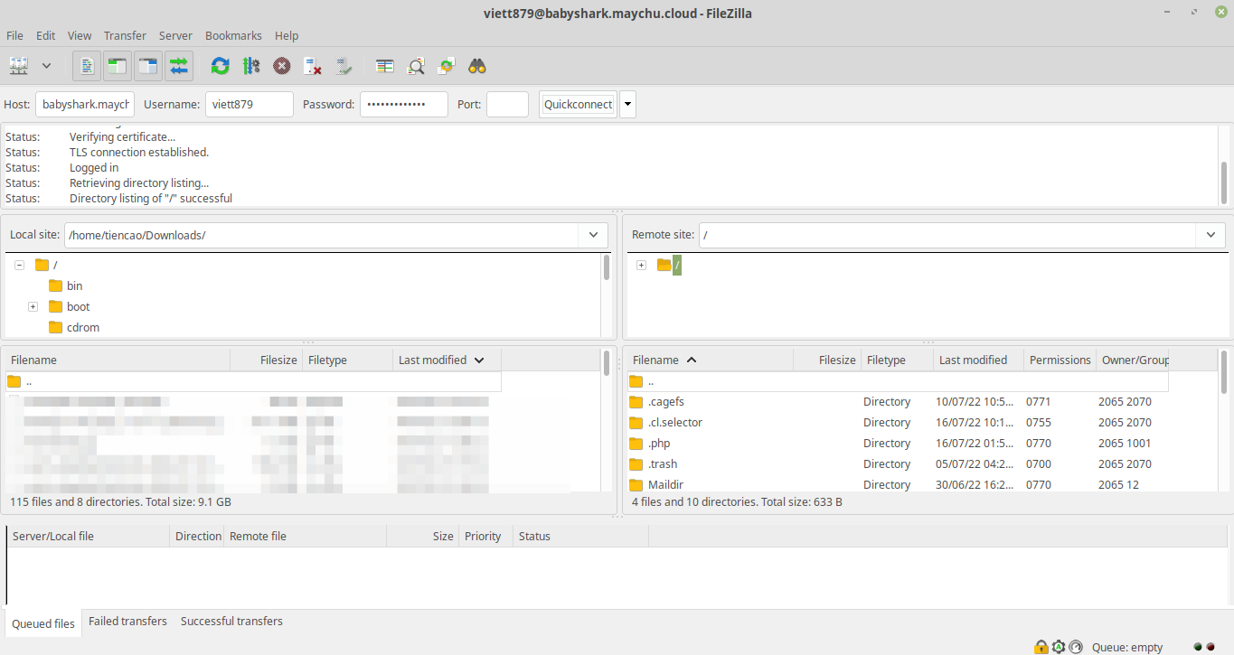The height and width of the screenshot is (655, 1234).
Task: Click the transfer type gear icon
Action: click(1059, 647)
